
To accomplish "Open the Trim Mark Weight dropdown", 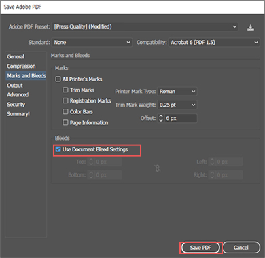I will 177,105.
